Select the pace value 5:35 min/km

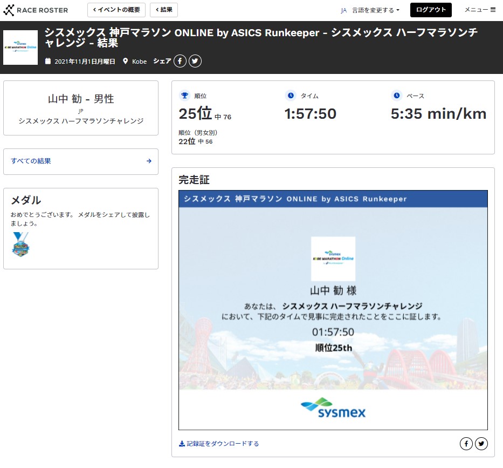(x=438, y=114)
